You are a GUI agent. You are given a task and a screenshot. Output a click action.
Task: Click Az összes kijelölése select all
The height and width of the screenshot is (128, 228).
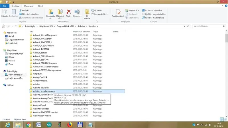point(152,11)
